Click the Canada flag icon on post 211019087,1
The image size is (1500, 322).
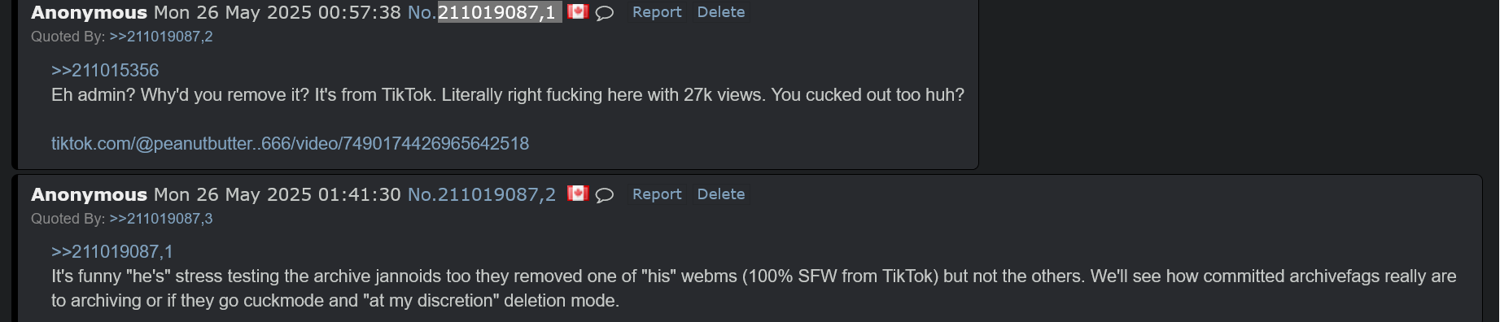[578, 11]
